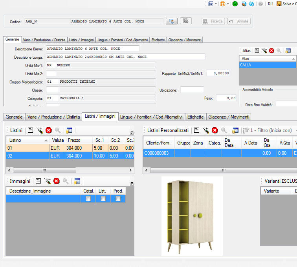Click the Descrizione Lunga field
The width and height of the screenshot is (297, 267).
[126, 57]
